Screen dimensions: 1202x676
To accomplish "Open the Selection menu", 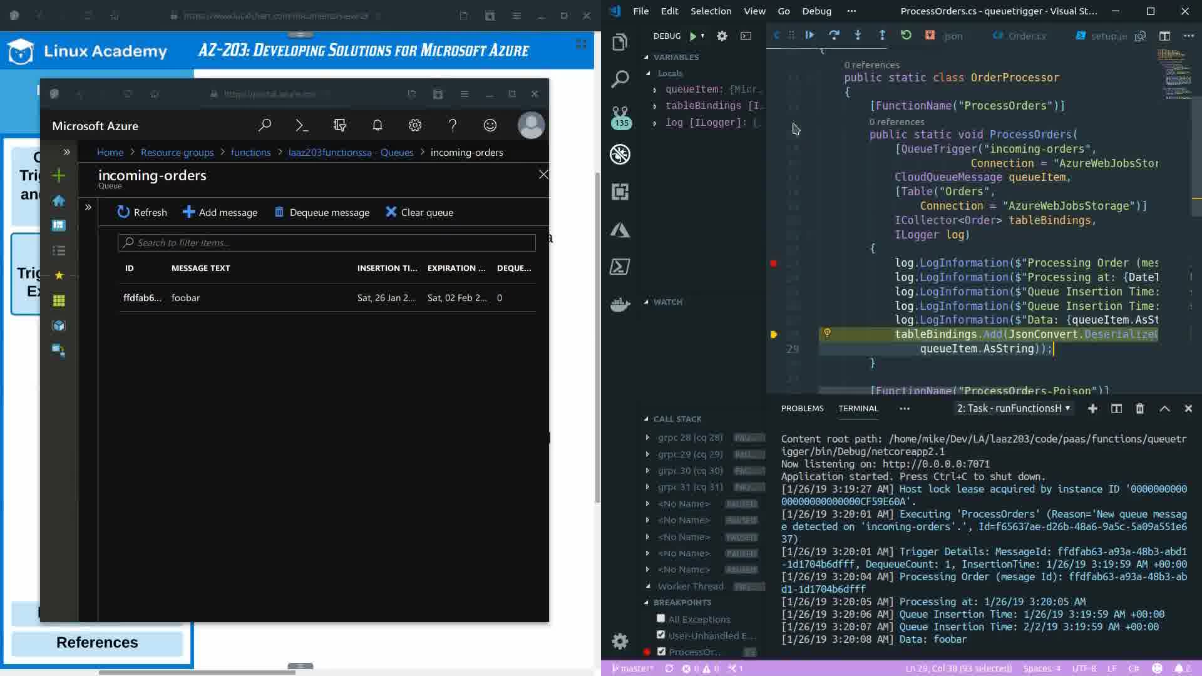I will [x=711, y=11].
